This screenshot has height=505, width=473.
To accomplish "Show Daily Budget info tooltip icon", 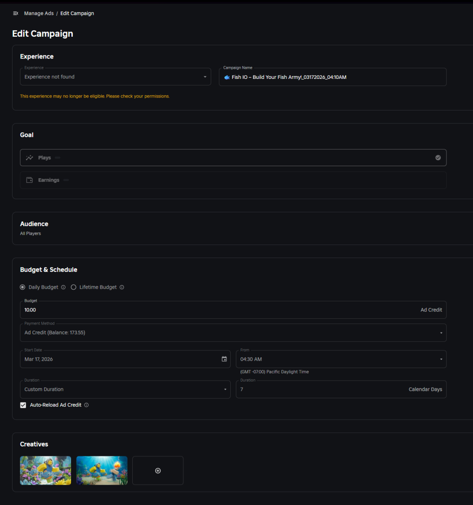I will (64, 287).
